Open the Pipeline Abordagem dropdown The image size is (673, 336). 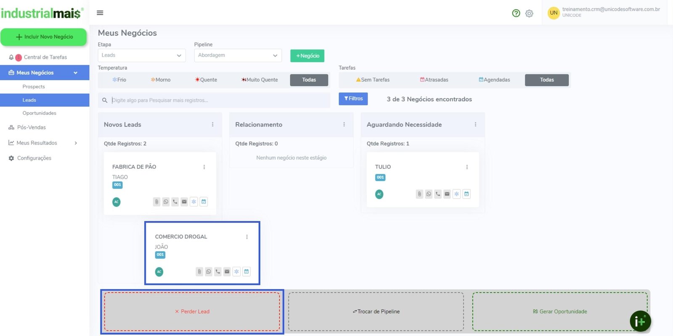(238, 55)
